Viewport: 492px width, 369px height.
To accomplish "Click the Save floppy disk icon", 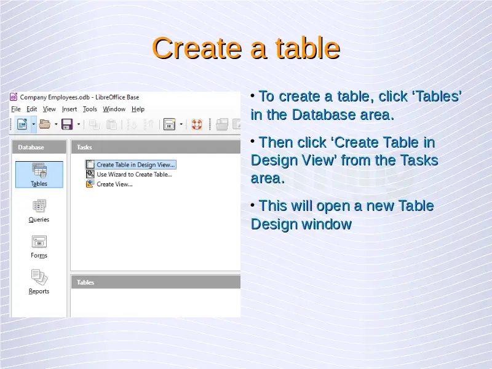I will point(67,124).
